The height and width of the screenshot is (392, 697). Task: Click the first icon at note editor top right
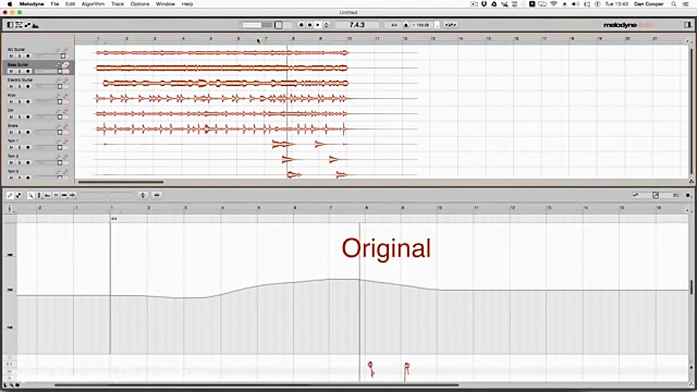pyautogui.click(x=636, y=195)
